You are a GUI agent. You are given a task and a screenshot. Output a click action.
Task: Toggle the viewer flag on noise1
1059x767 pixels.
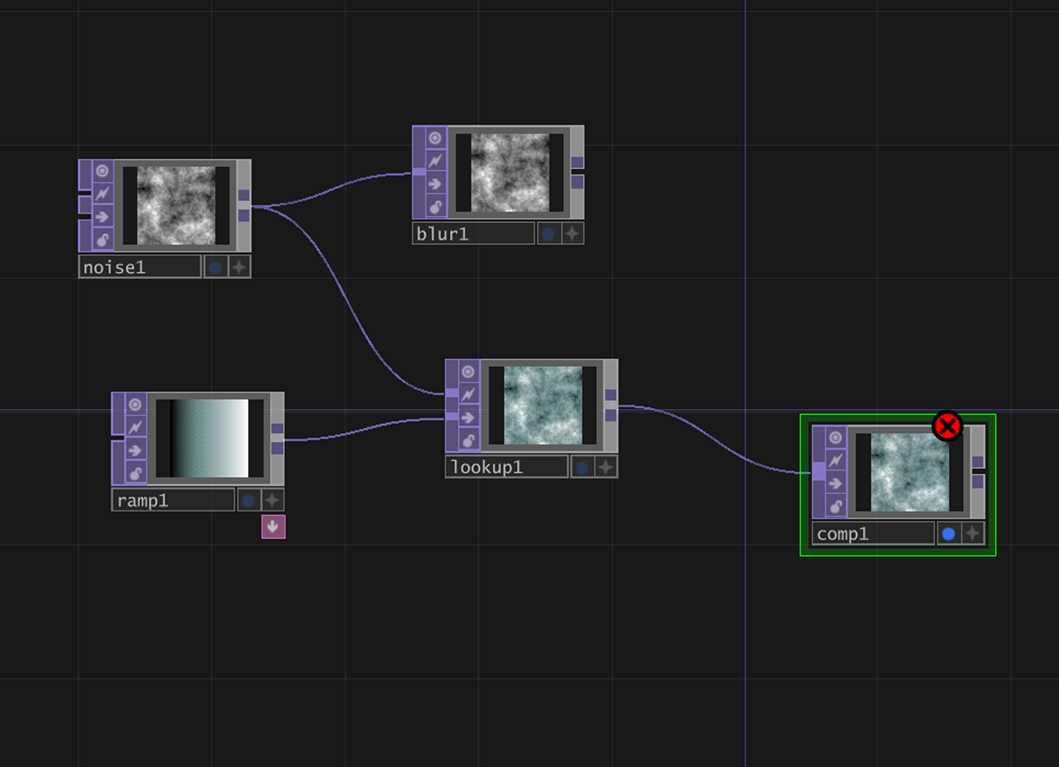[x=102, y=171]
